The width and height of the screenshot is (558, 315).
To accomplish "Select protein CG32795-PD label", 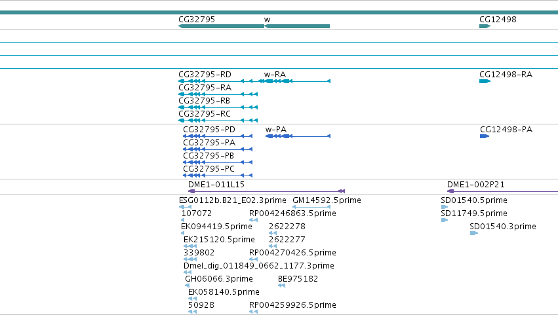I will coord(209,130).
